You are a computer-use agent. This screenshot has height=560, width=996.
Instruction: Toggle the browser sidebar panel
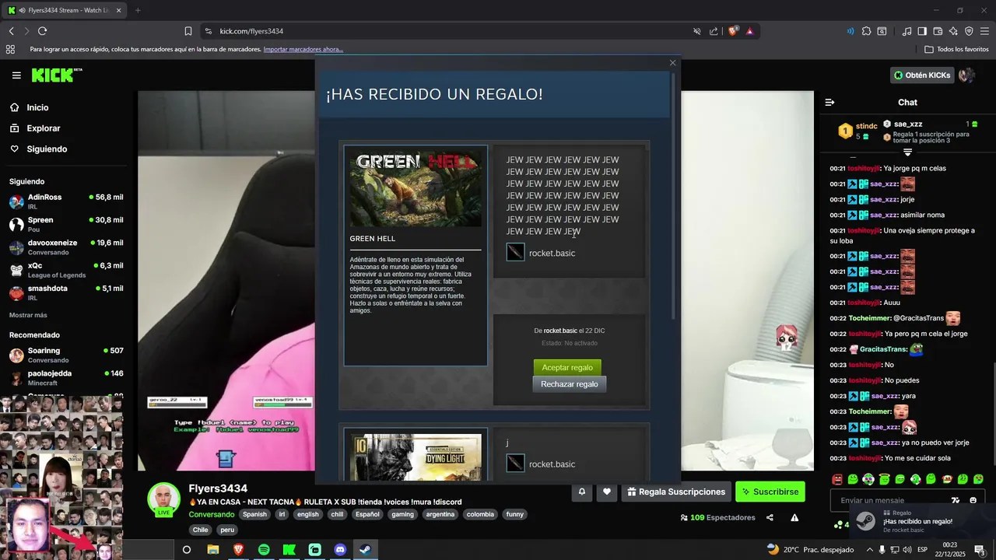(x=922, y=31)
